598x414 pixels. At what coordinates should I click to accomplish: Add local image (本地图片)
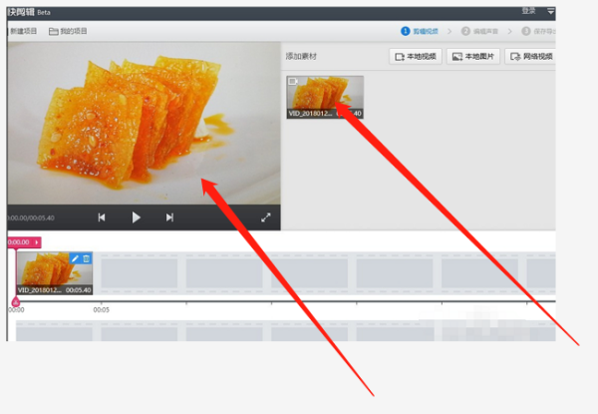(x=472, y=57)
